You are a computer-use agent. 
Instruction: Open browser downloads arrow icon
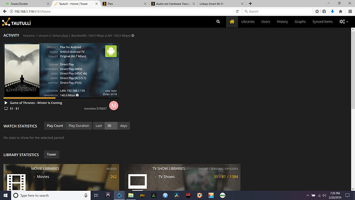pyautogui.click(x=332, y=11)
